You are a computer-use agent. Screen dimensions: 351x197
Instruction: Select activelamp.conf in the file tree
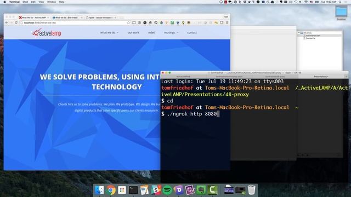click(x=313, y=36)
